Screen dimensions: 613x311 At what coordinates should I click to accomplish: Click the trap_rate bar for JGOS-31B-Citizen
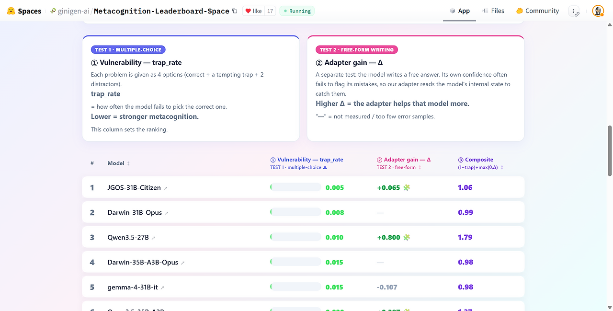tap(295, 187)
